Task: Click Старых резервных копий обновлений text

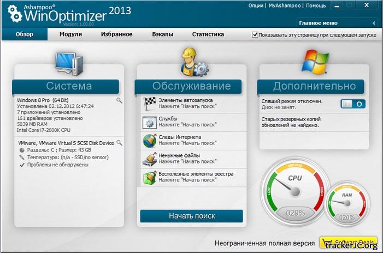Action: coord(291,122)
